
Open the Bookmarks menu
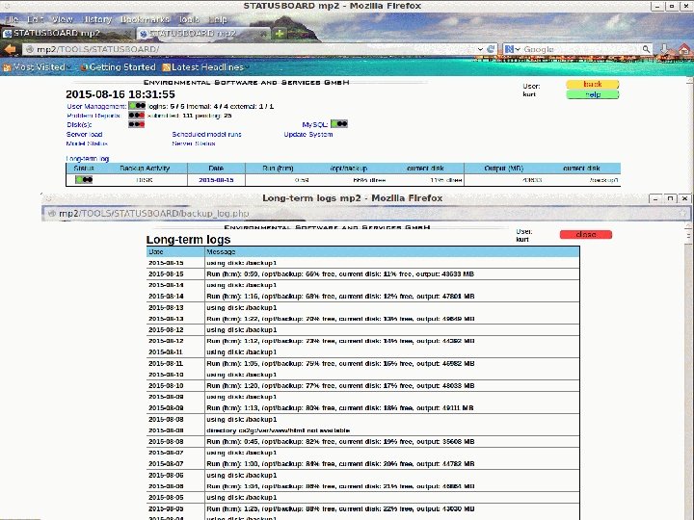145,19
